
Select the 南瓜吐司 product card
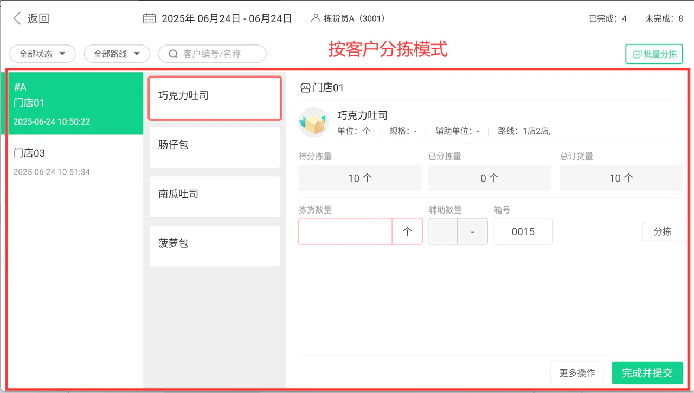click(x=215, y=197)
